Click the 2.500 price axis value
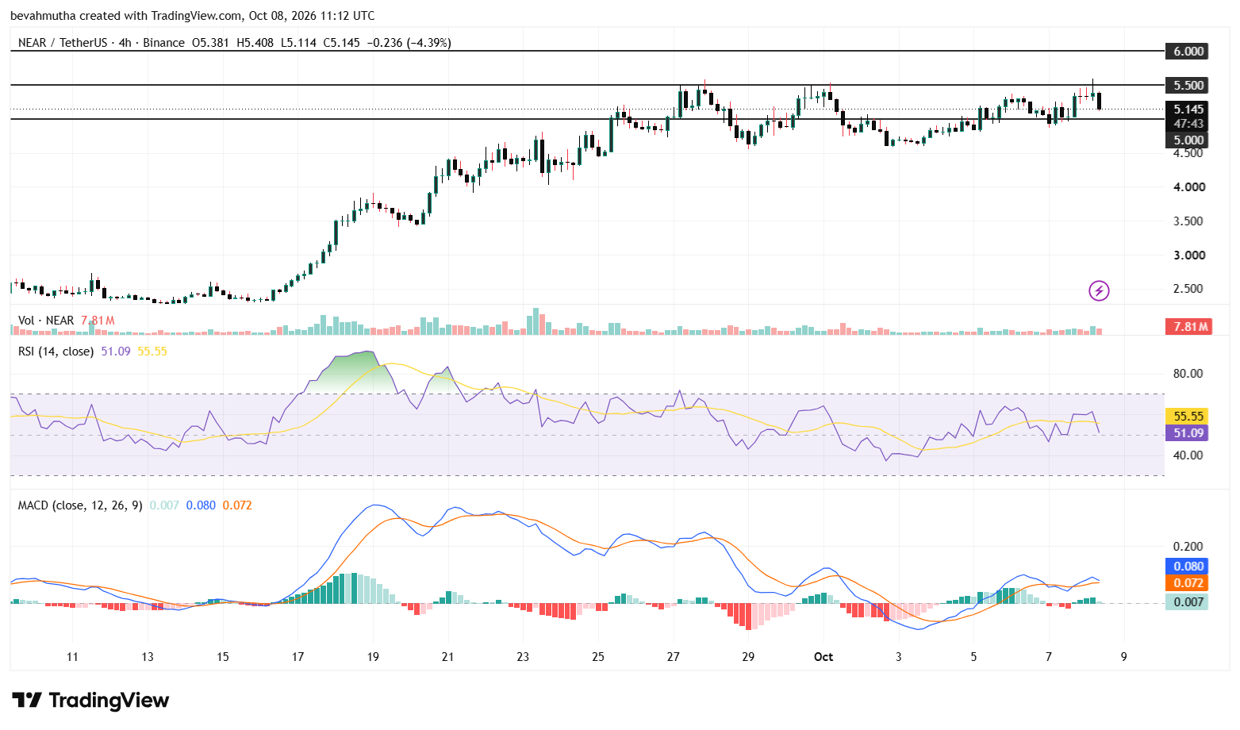 click(x=1189, y=289)
